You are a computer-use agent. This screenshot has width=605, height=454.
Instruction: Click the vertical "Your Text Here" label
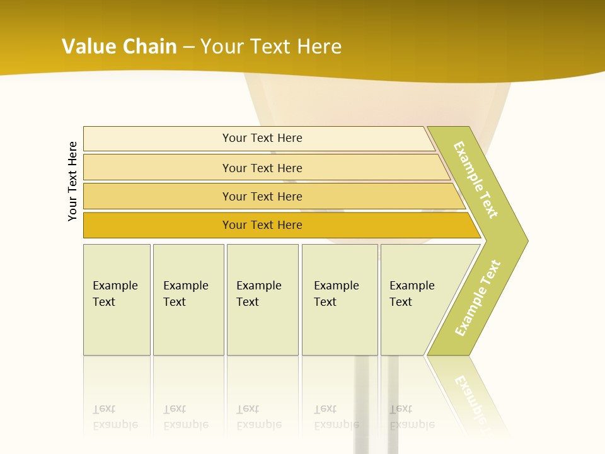72,182
